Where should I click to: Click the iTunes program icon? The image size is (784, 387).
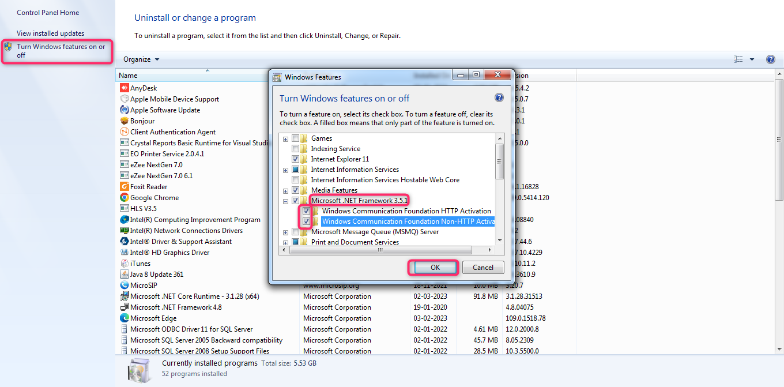pyautogui.click(x=124, y=264)
